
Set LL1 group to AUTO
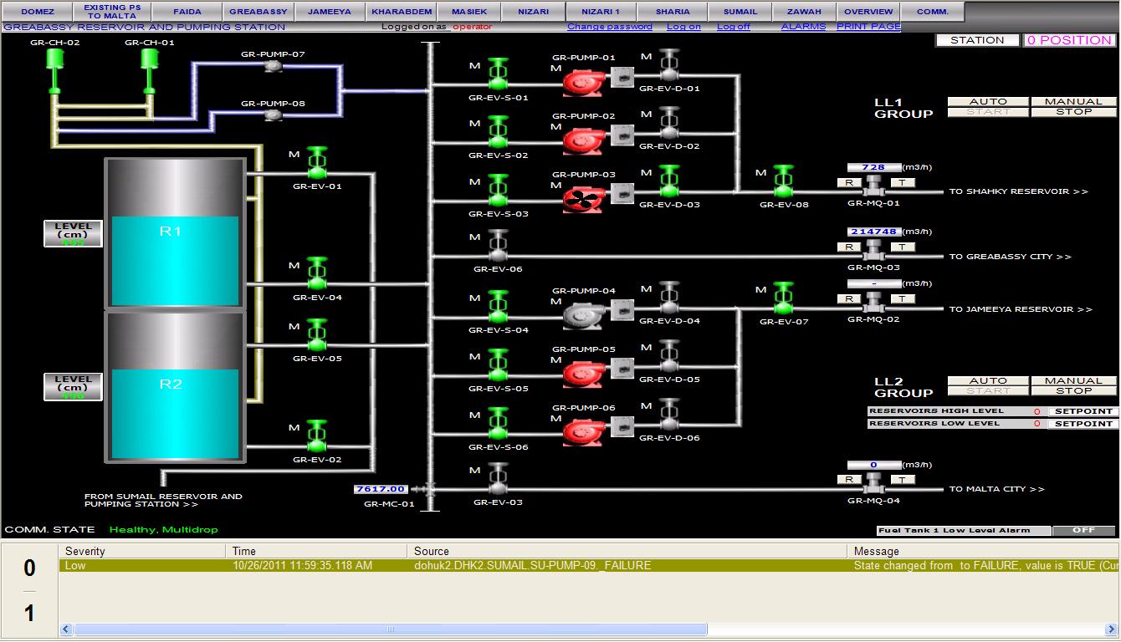tap(987, 101)
